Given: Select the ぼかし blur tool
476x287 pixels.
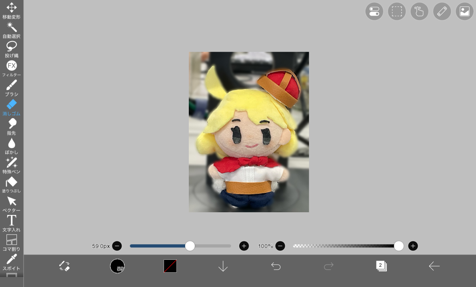Looking at the screenshot, I should click(x=12, y=145).
